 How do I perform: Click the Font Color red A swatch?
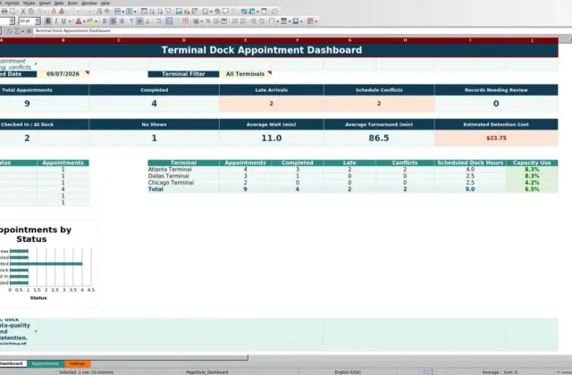(79, 21)
